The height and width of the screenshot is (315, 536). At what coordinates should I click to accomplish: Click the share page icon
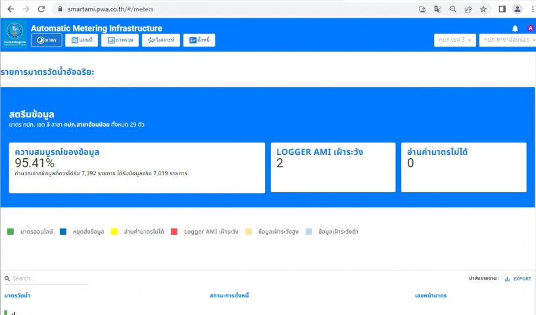(x=468, y=9)
